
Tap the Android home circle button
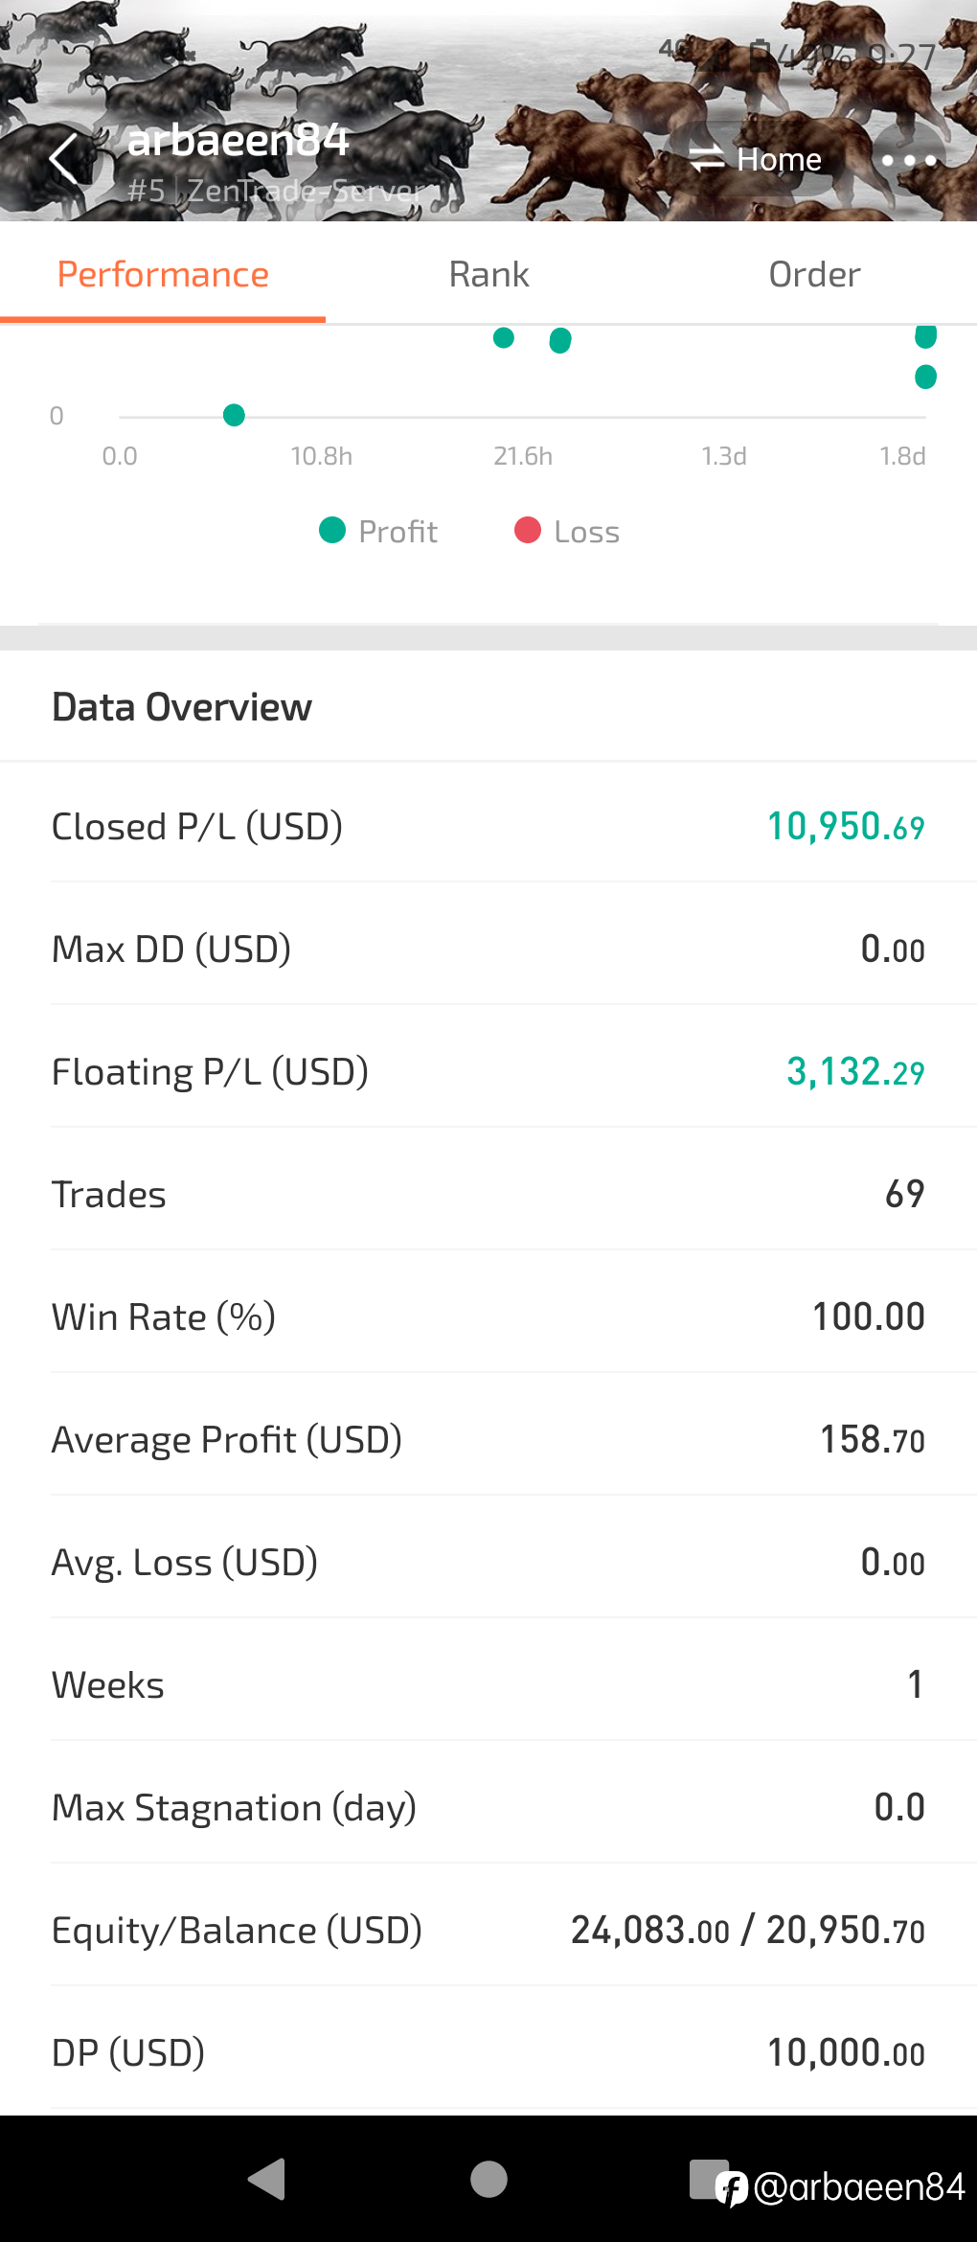point(488,2179)
